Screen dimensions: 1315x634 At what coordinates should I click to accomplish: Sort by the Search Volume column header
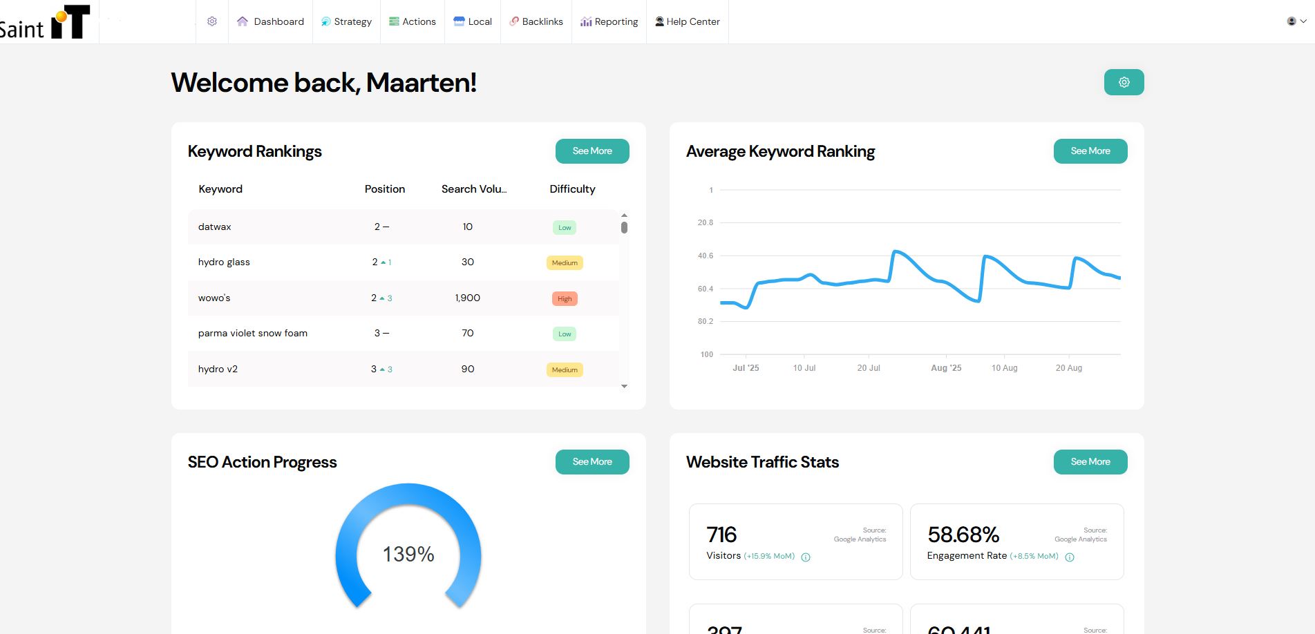click(x=474, y=189)
